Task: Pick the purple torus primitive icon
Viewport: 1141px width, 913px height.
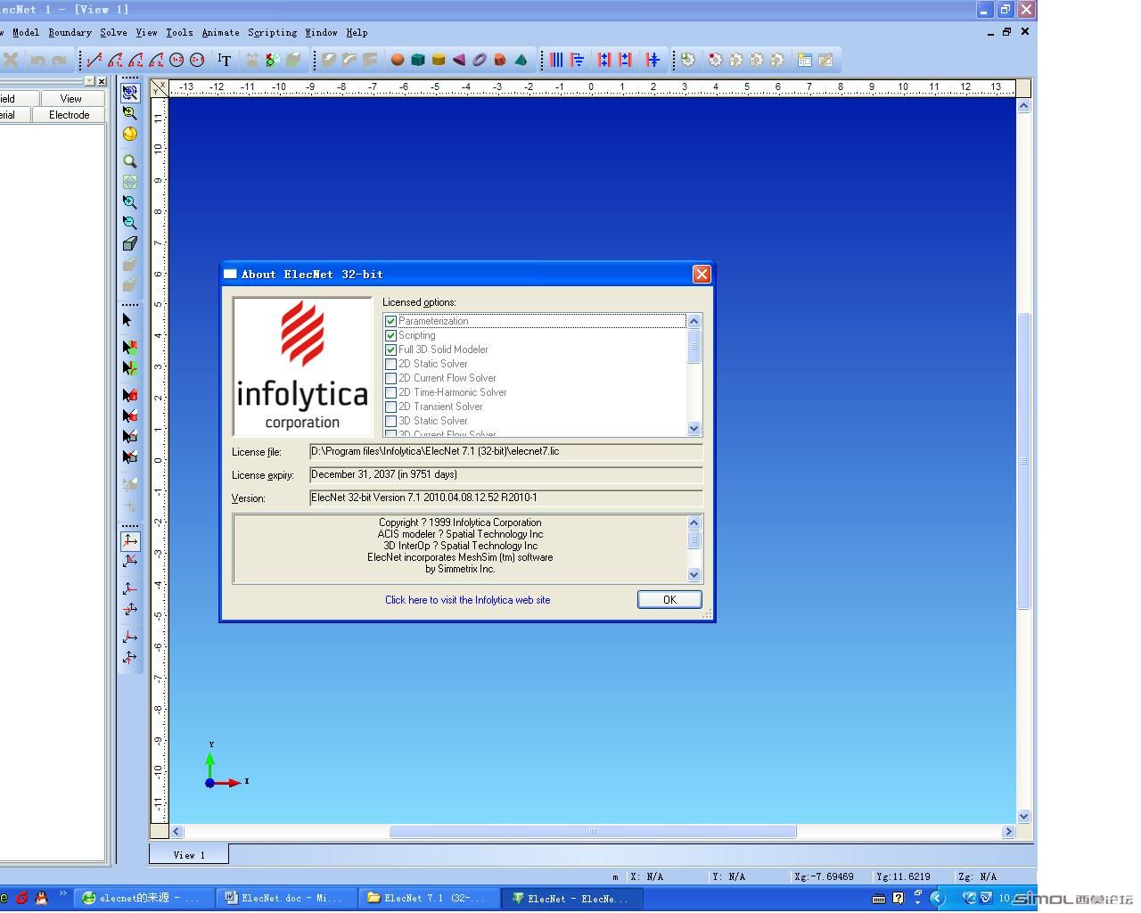Action: [x=480, y=60]
